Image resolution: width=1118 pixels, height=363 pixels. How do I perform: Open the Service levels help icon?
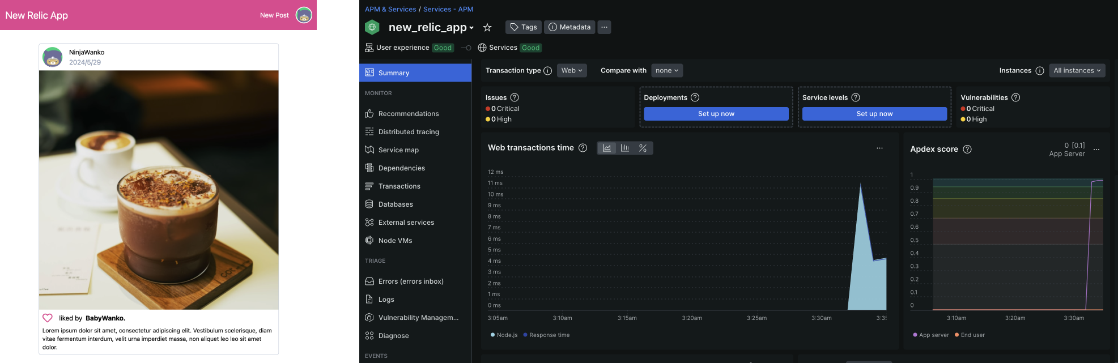coord(856,97)
